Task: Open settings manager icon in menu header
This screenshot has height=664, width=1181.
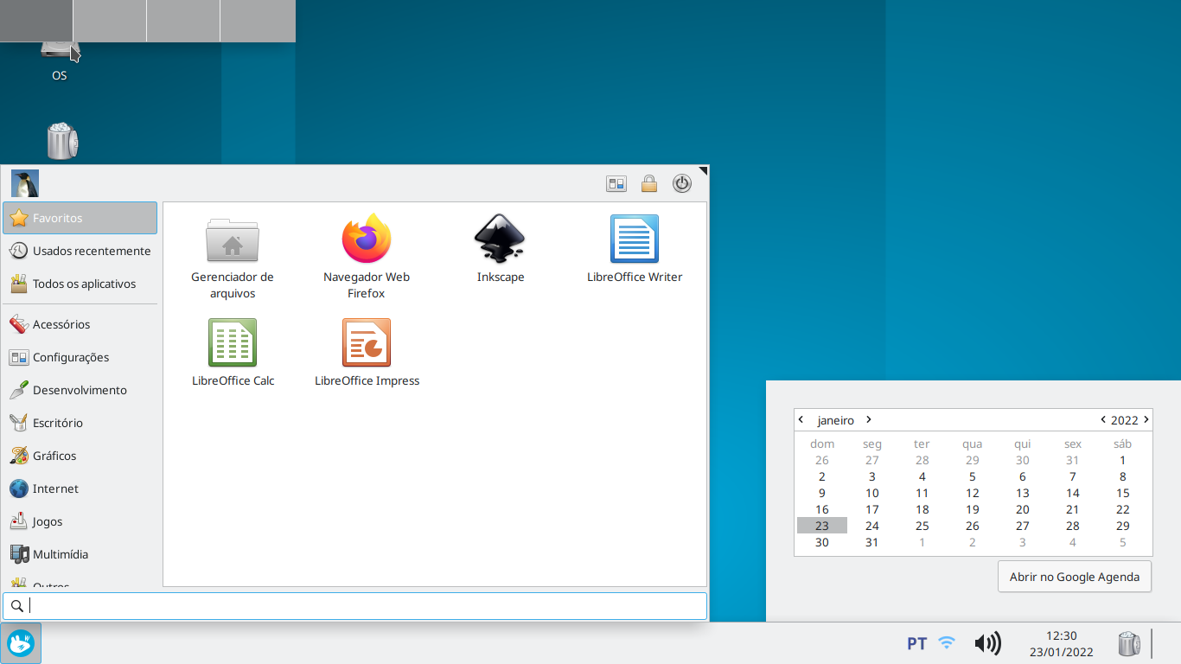Action: [616, 183]
